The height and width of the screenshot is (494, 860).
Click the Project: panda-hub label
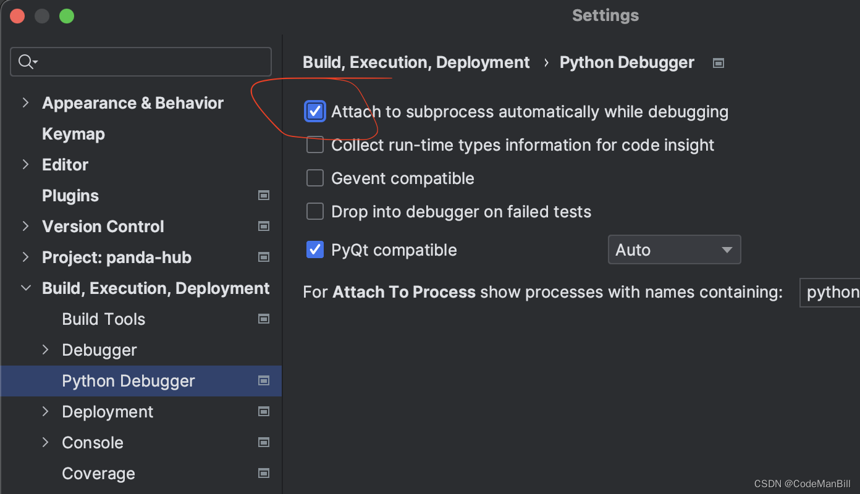117,257
